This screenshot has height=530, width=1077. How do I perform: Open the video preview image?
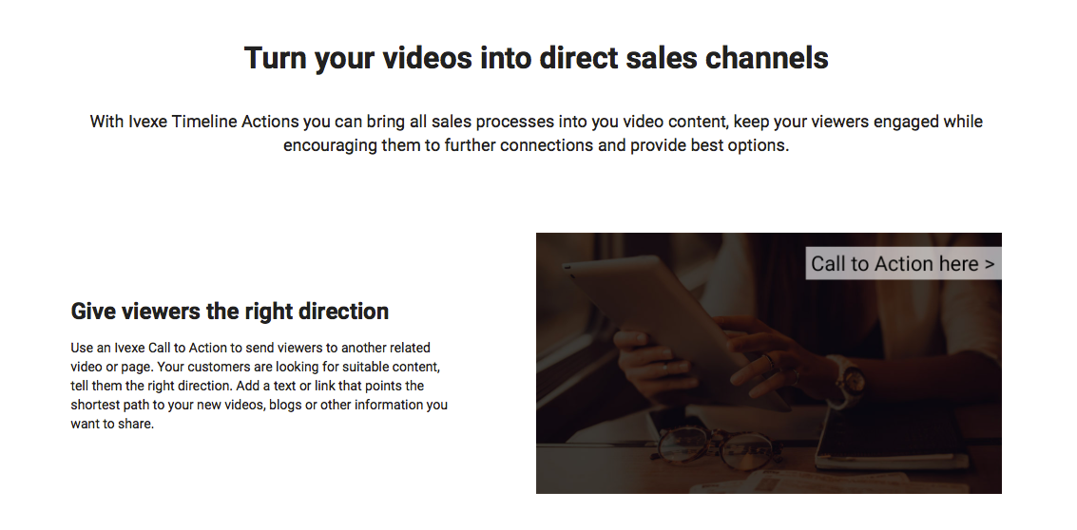[769, 363]
